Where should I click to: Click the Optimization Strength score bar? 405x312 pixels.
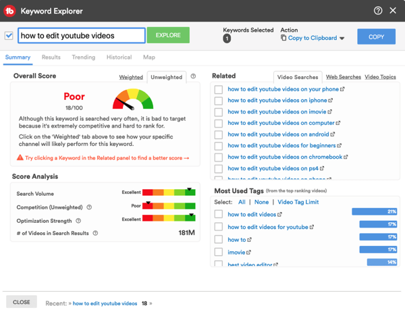pos(169,218)
